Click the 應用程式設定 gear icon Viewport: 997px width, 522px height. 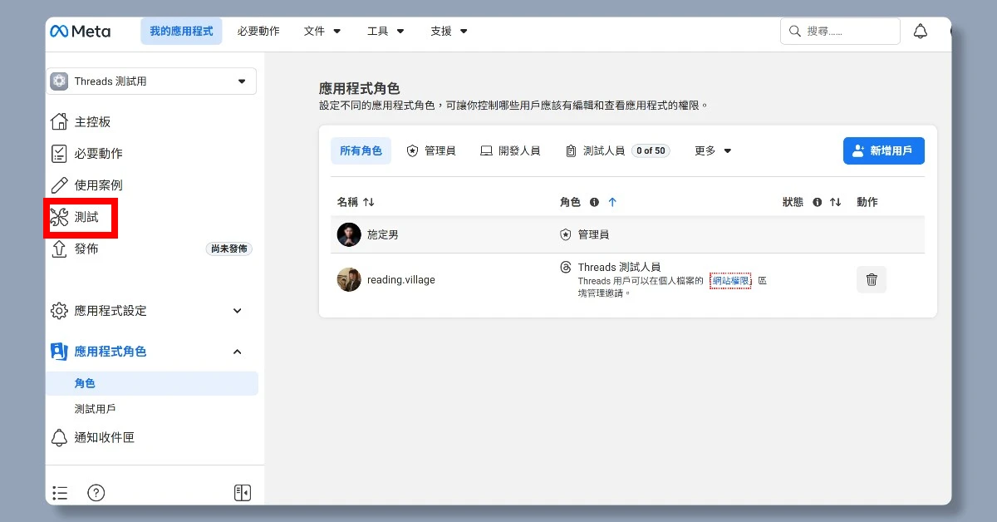tap(59, 311)
